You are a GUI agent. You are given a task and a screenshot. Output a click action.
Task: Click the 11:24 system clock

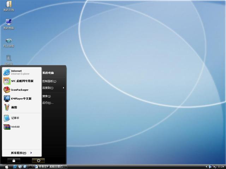click(x=221, y=167)
